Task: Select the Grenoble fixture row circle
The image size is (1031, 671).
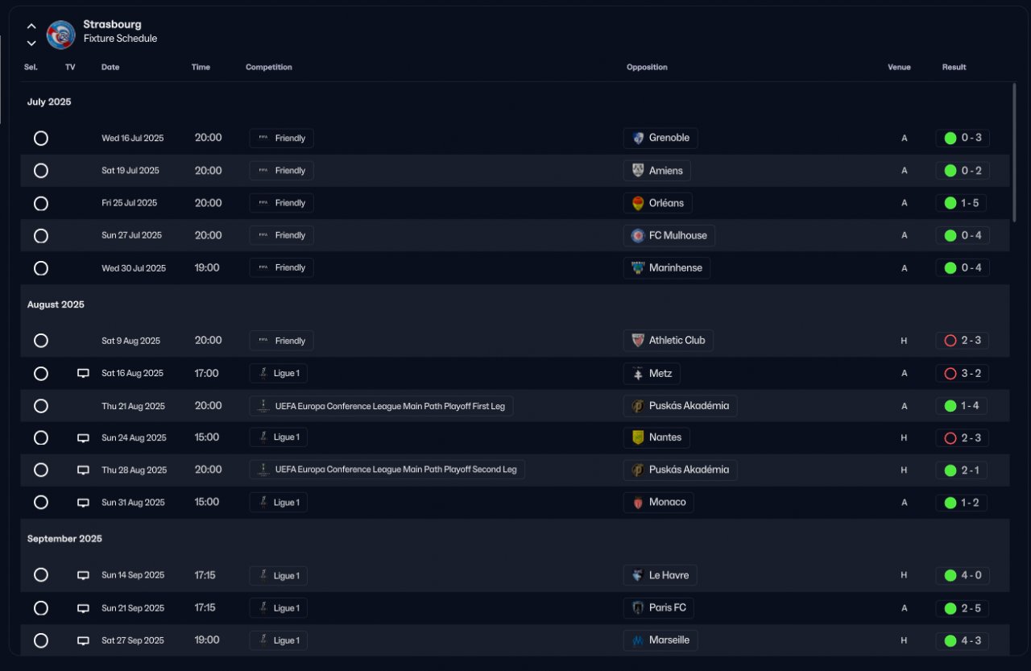Action: [41, 139]
